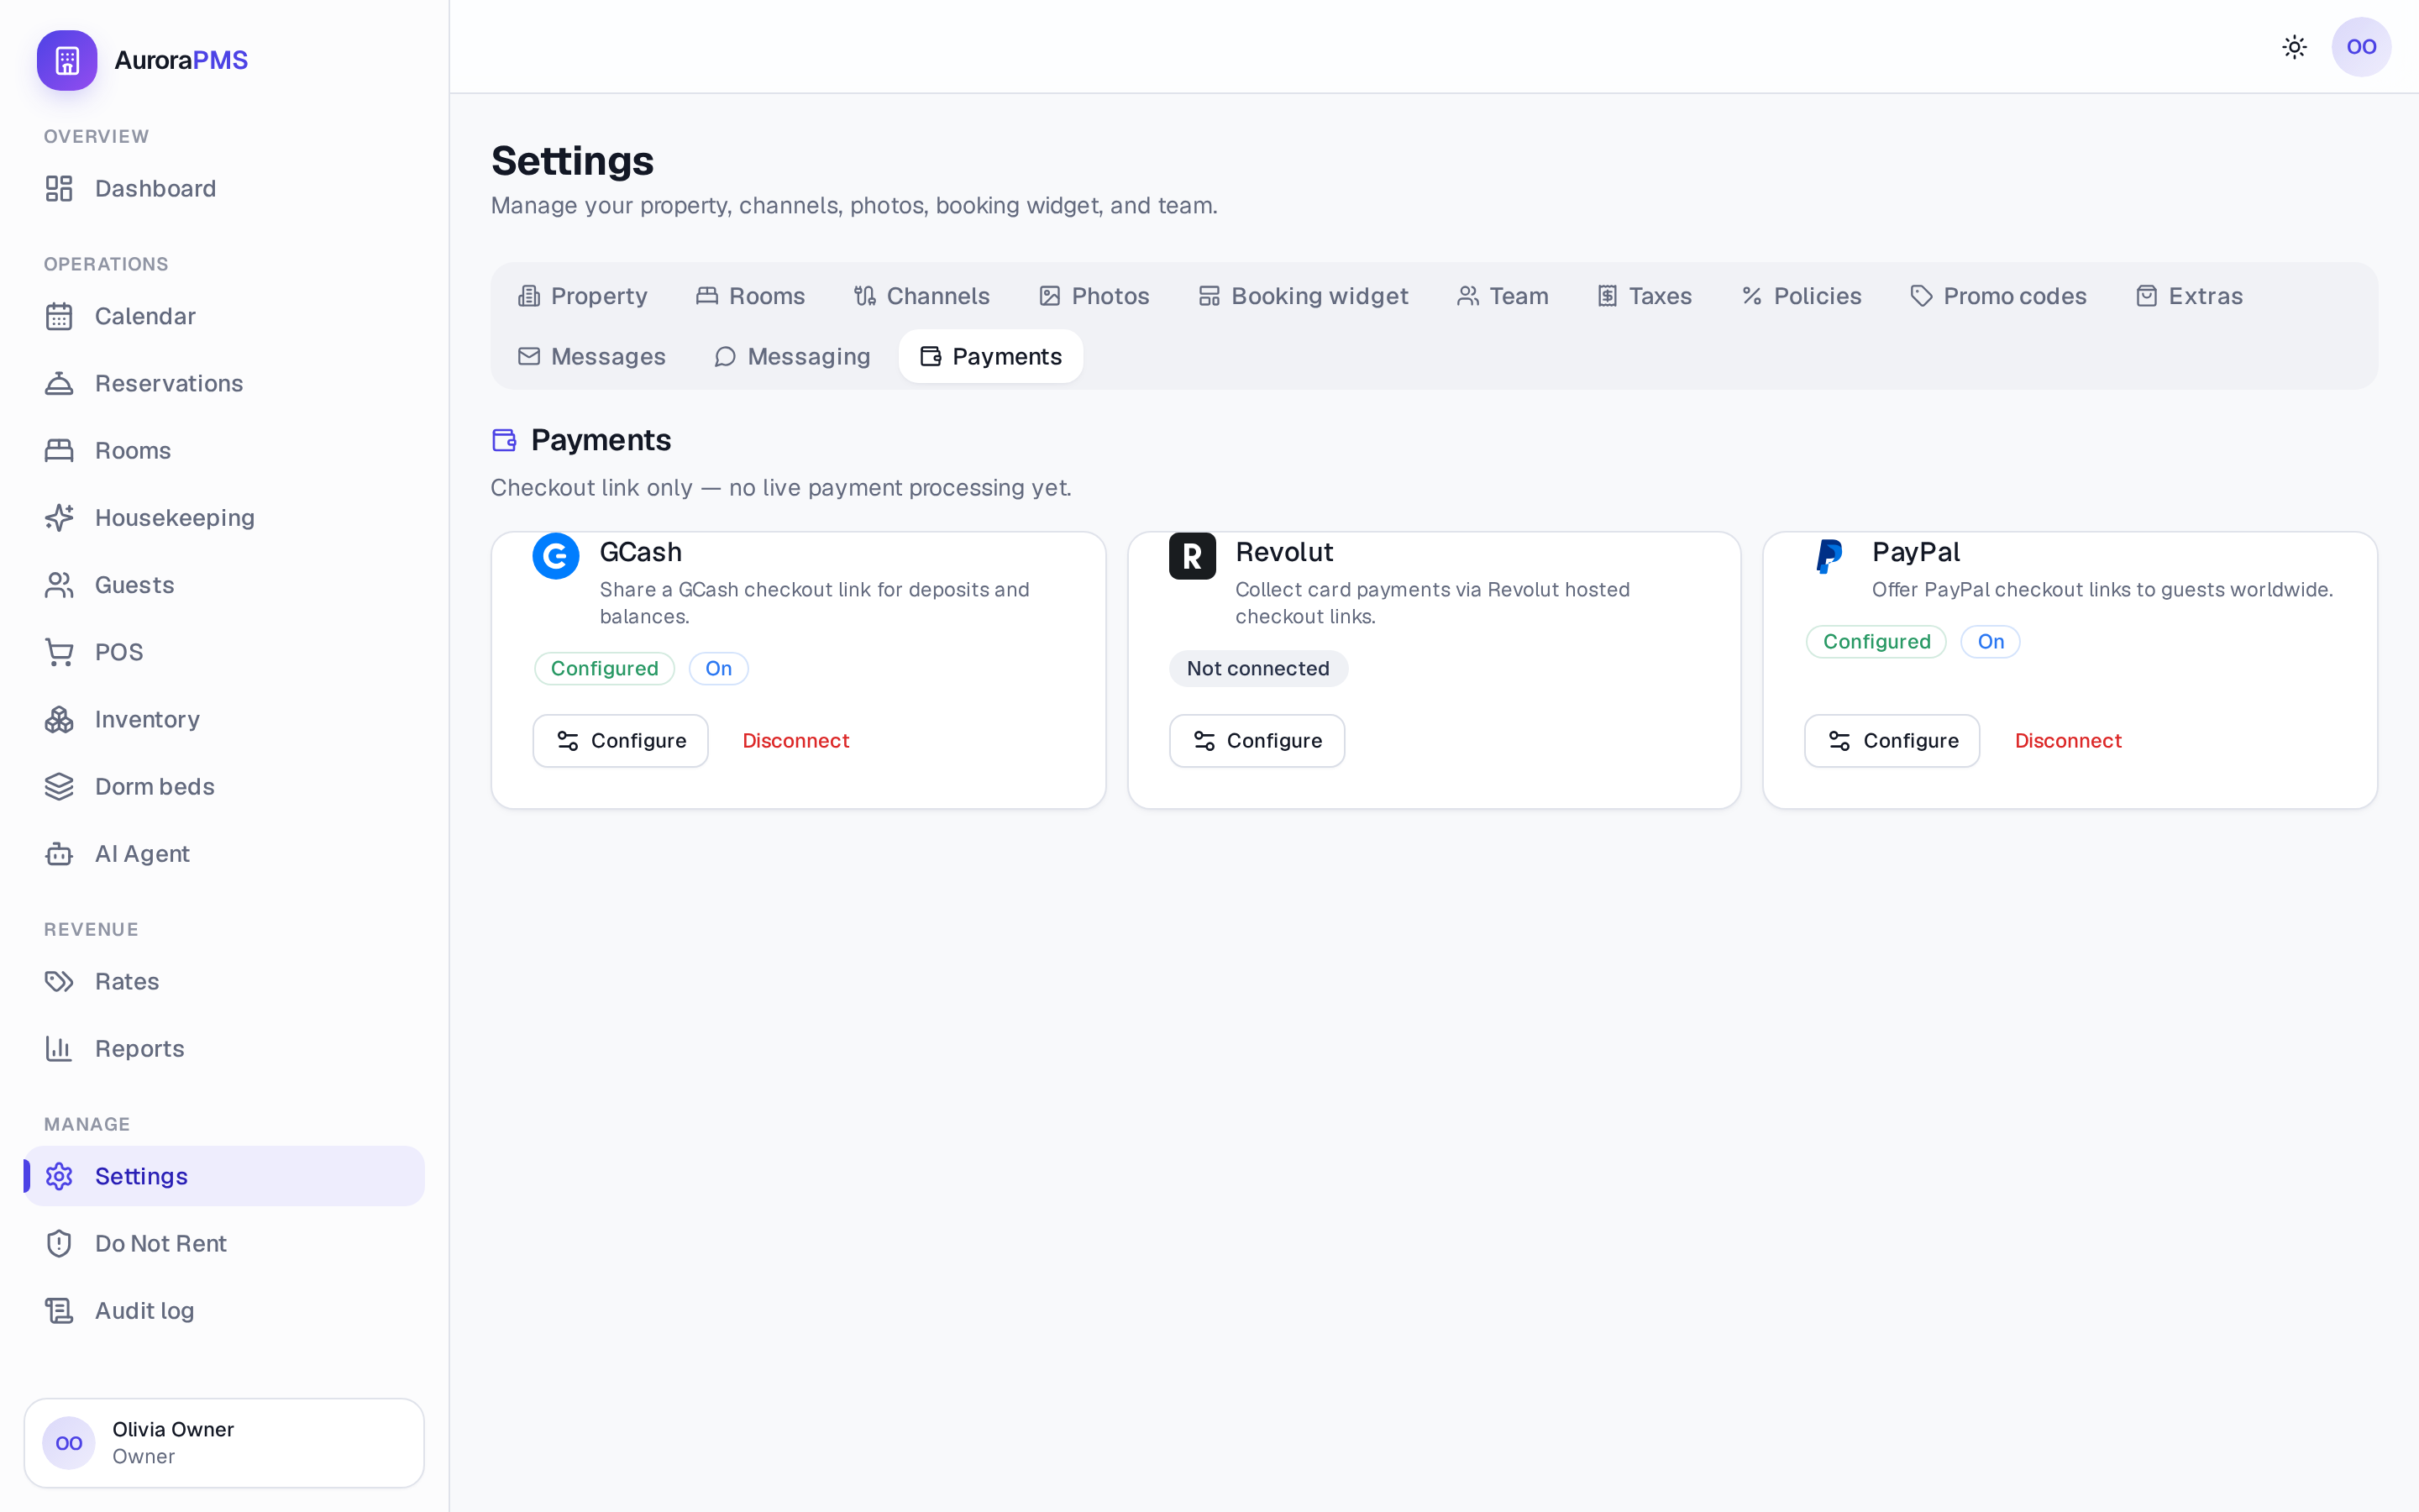2419x1512 pixels.
Task: Click the Guests people icon
Action: (59, 585)
